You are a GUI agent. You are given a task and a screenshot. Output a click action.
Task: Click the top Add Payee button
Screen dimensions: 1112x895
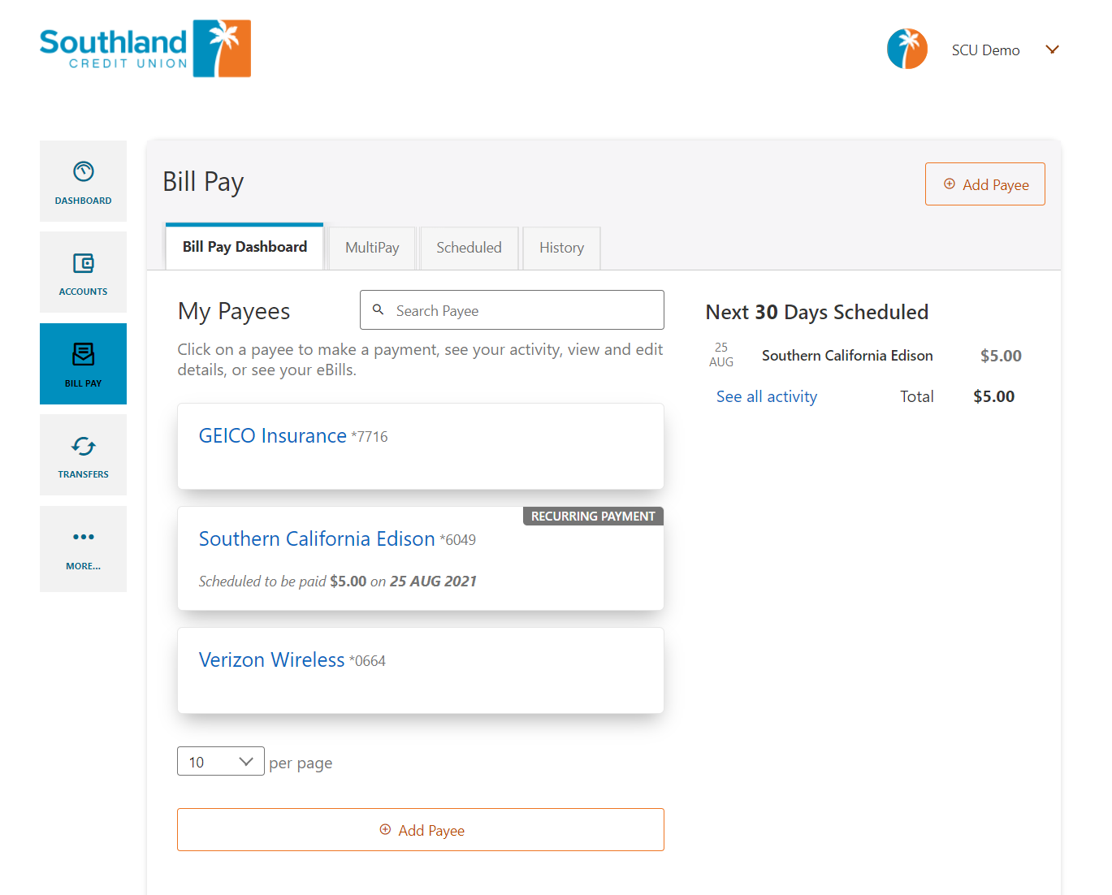[984, 184]
